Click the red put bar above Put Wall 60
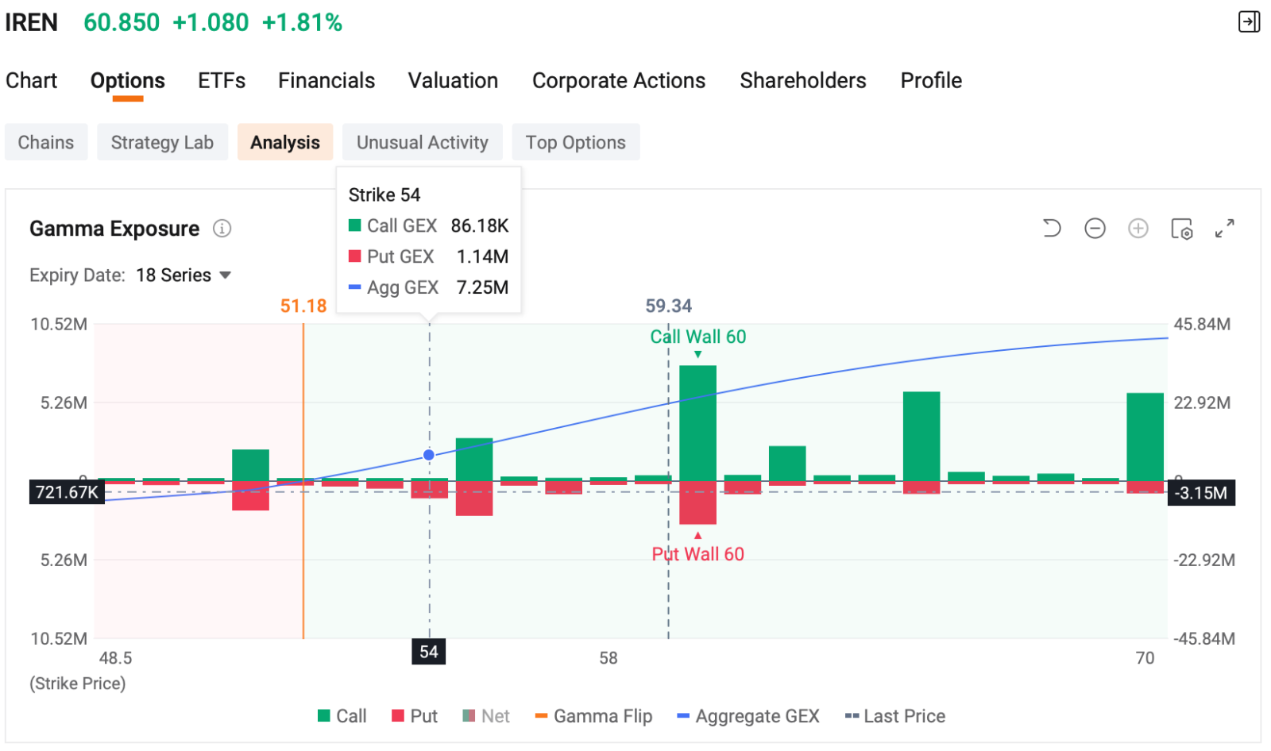Image resolution: width=1271 pixels, height=751 pixels. tap(697, 503)
